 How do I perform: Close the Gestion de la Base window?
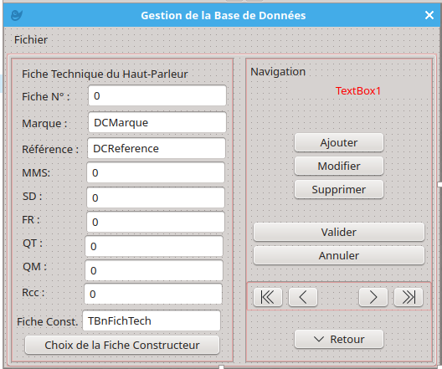tap(429, 15)
